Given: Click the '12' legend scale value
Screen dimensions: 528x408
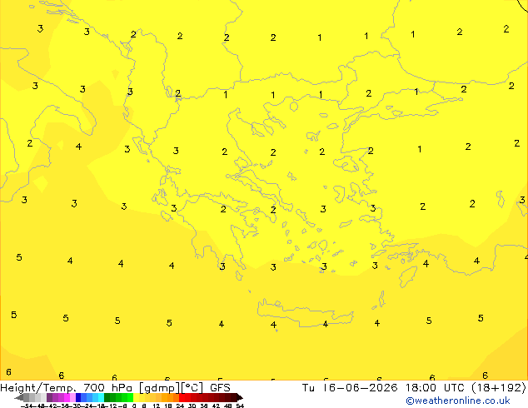Looking at the screenshot, I should click(157, 406).
